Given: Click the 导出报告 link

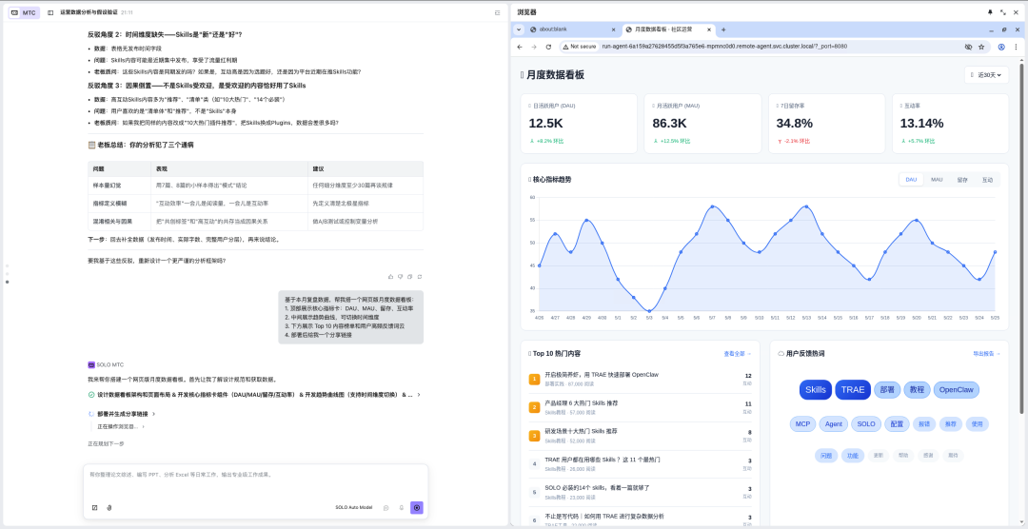Looking at the screenshot, I should point(987,353).
